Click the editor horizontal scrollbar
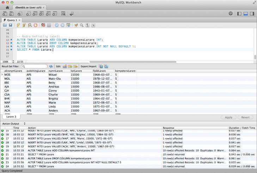 tap(133, 62)
